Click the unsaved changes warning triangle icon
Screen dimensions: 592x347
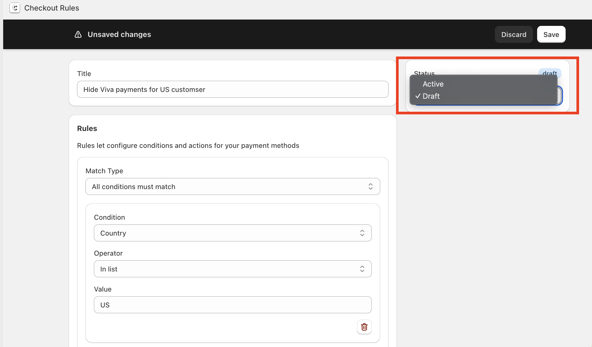pyautogui.click(x=78, y=34)
